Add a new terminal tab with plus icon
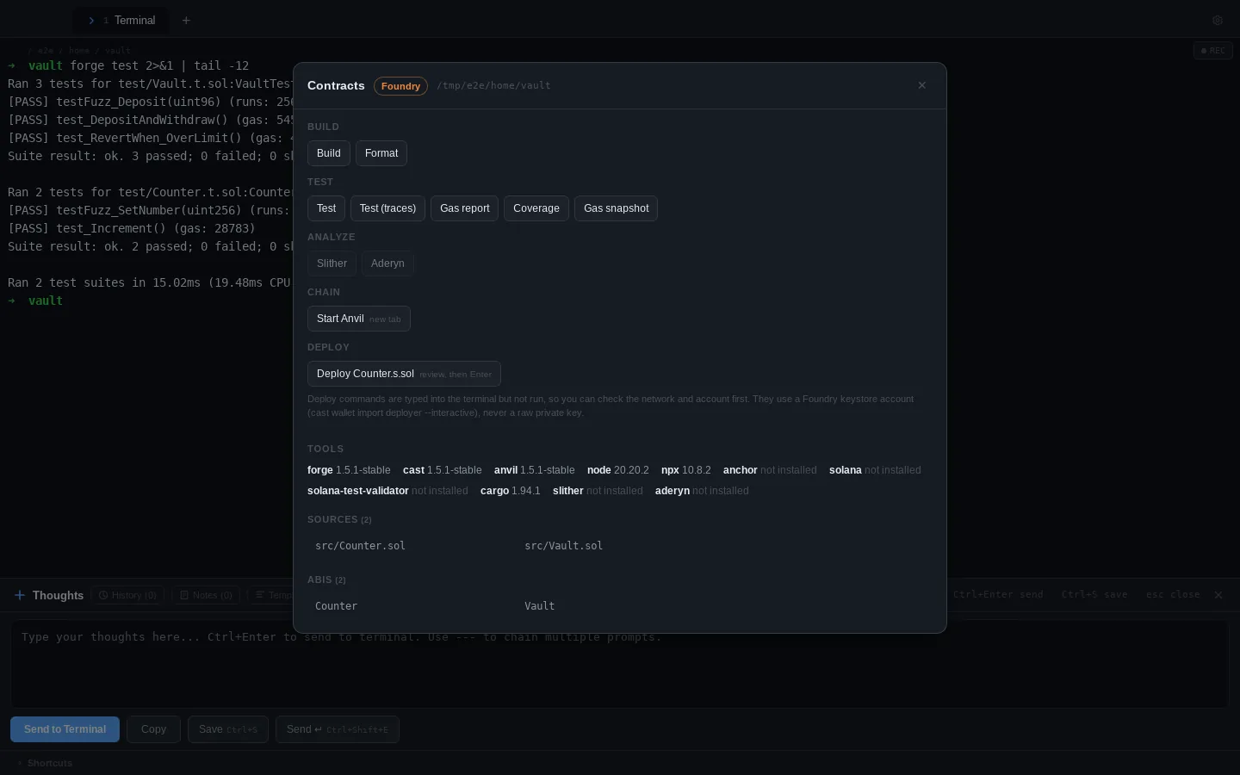 [x=186, y=21]
